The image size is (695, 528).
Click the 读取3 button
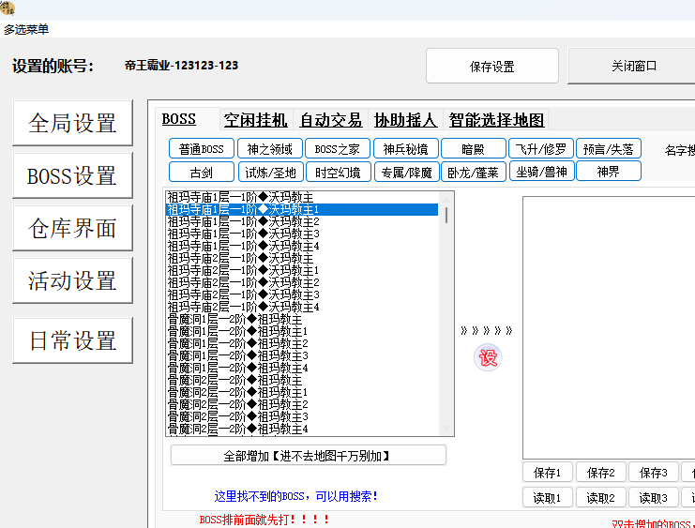coord(654,498)
